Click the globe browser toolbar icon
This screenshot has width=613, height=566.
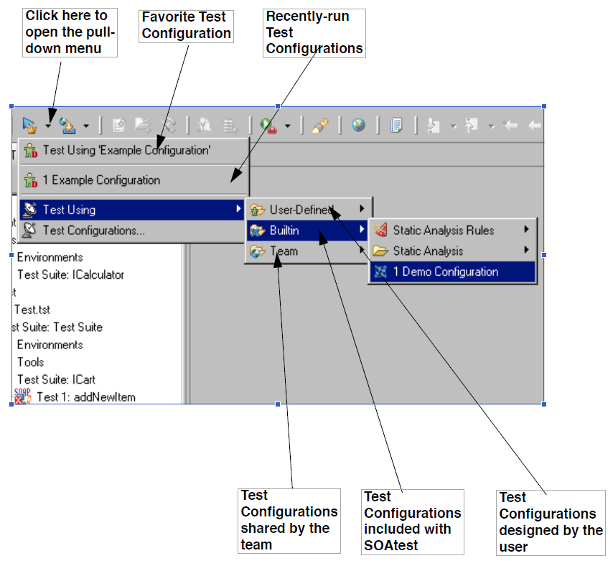[358, 125]
